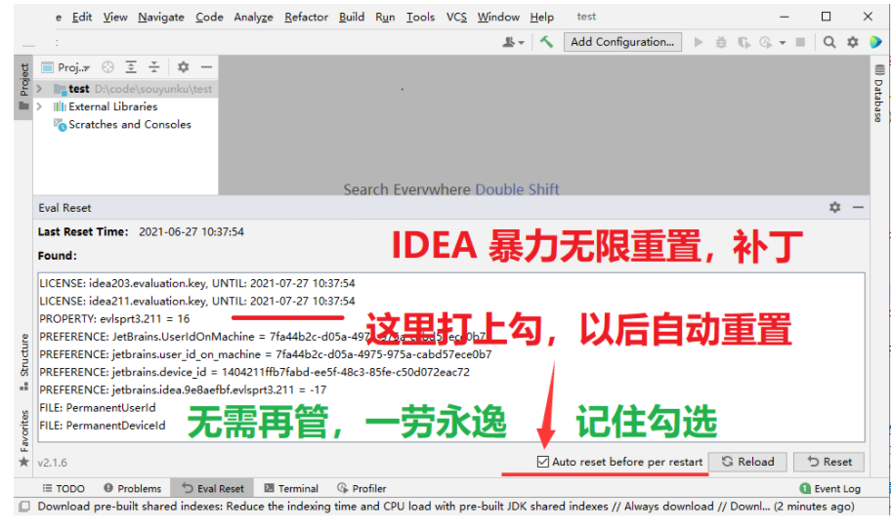Click the idea211.evaluation.key license line

[197, 301]
